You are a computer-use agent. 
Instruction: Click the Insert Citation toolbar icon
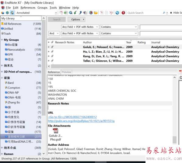(x=102, y=13)
